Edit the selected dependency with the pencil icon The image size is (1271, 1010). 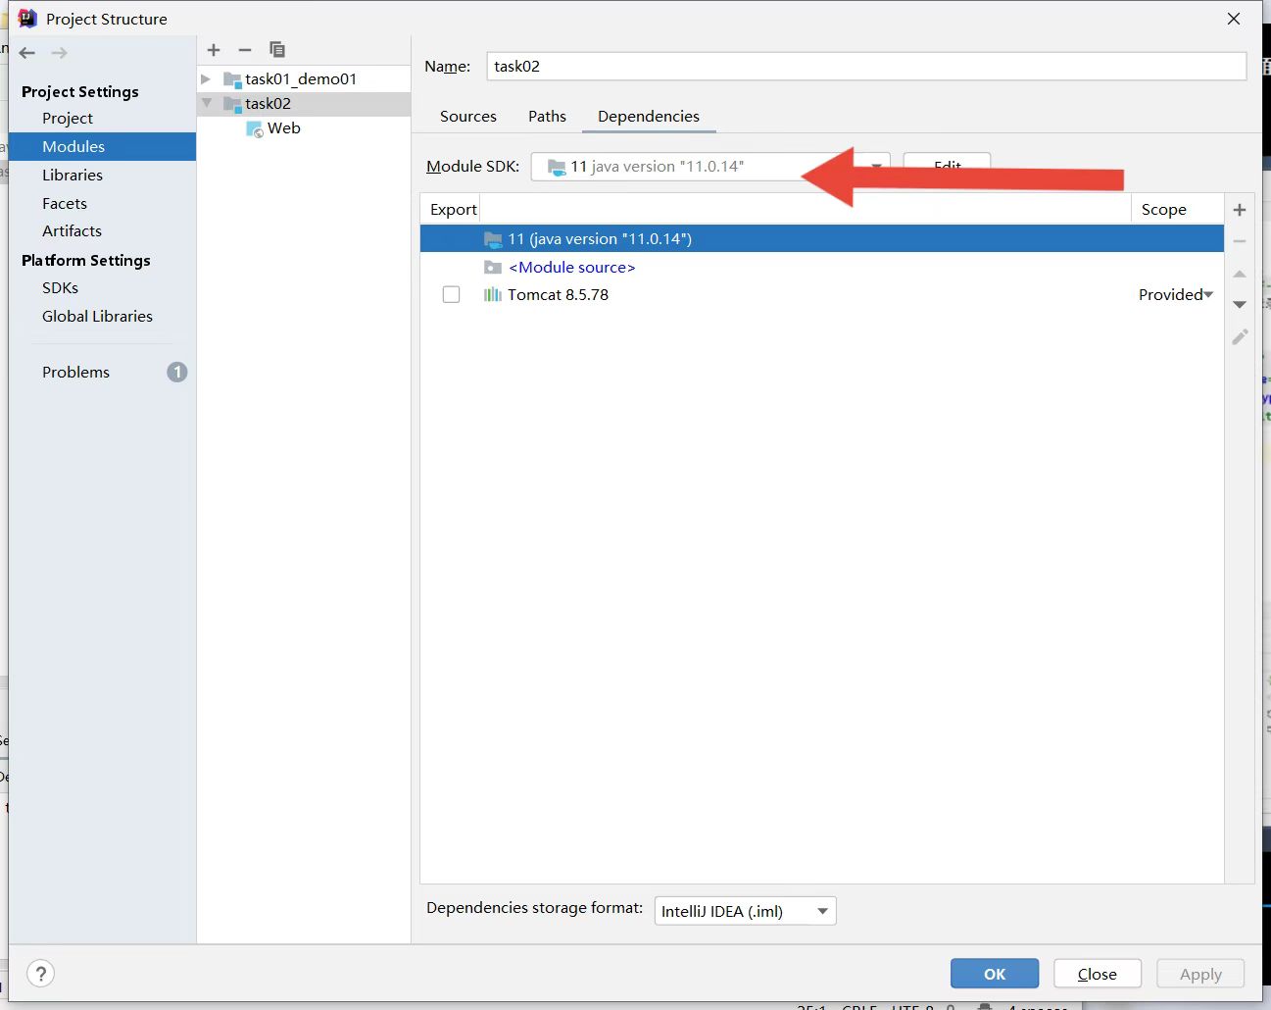click(1240, 336)
